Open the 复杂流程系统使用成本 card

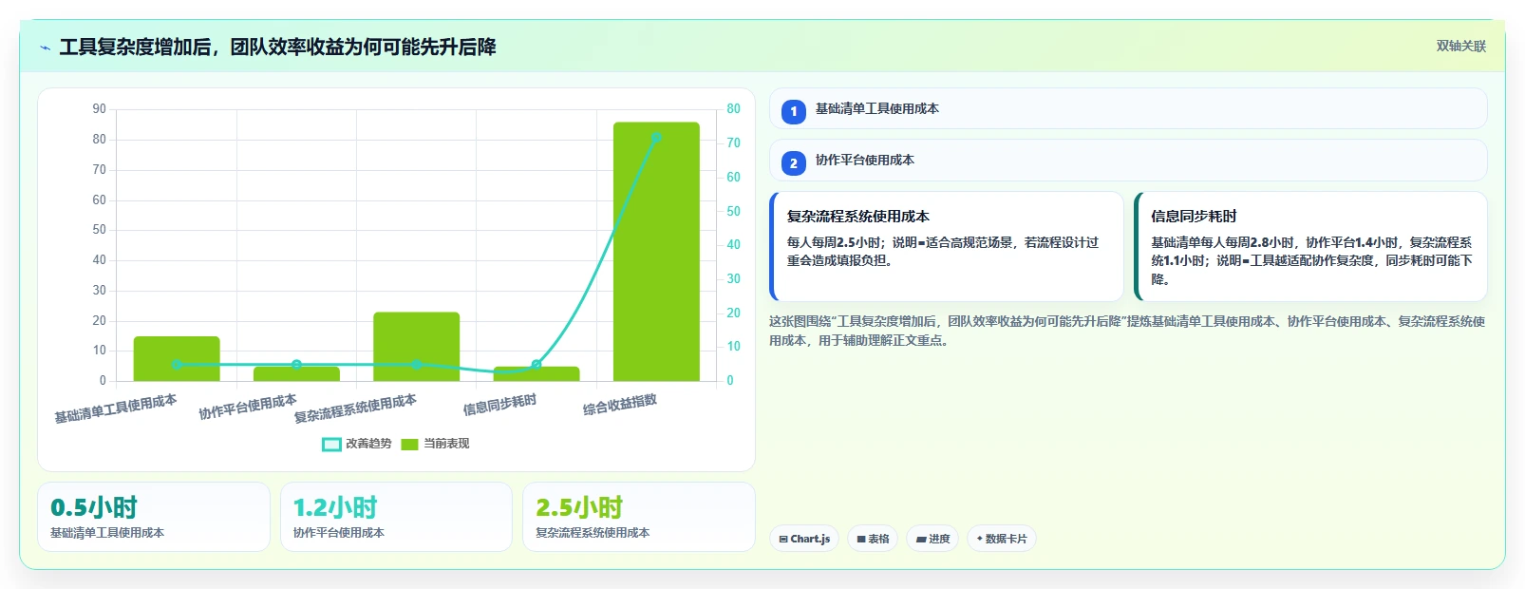click(948, 246)
